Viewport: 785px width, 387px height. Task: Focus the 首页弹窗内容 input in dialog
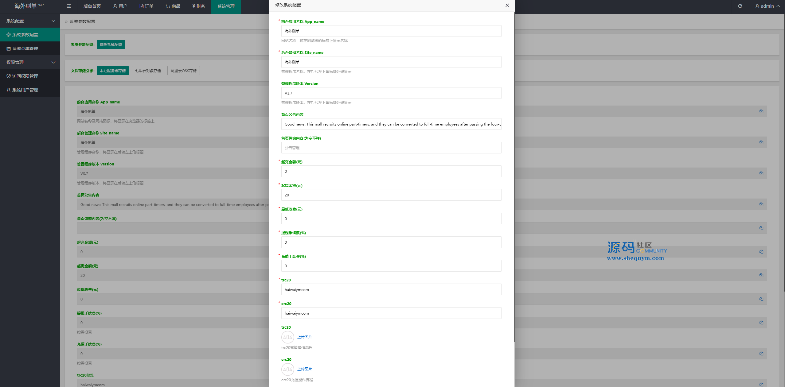391,148
